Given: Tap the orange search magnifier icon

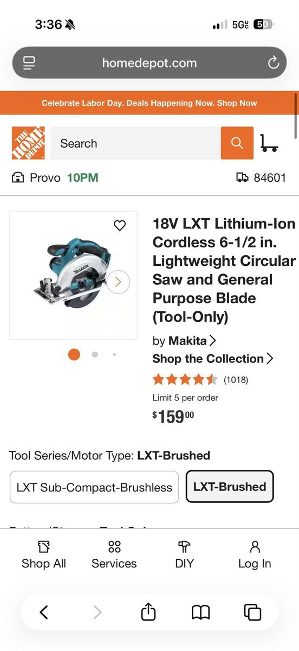Looking at the screenshot, I should pyautogui.click(x=237, y=143).
